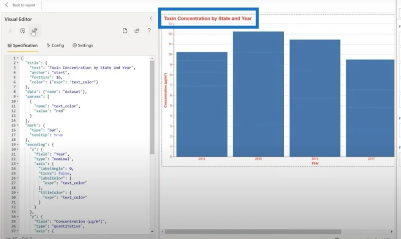Click the "anchor": "start" code line
Image resolution: width=401 pixels, height=239 pixels.
(49, 72)
